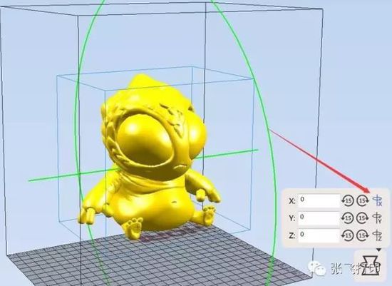The image size is (392, 286).
Task: Focus the X rotation angle field
Action: [319, 200]
